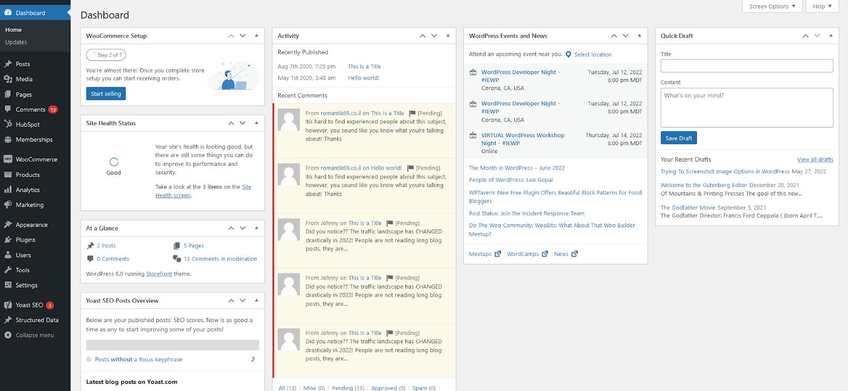
Task: Click the Yoast SEO scores progress bar
Action: [172, 345]
